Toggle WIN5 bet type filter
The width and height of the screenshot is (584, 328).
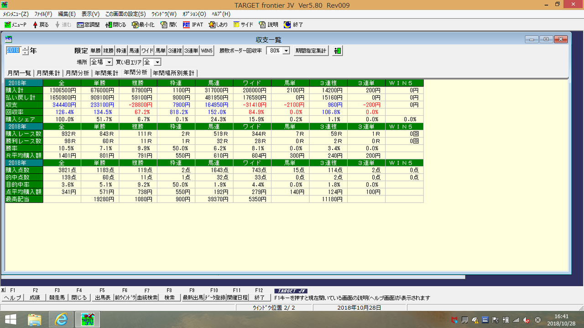coord(207,51)
